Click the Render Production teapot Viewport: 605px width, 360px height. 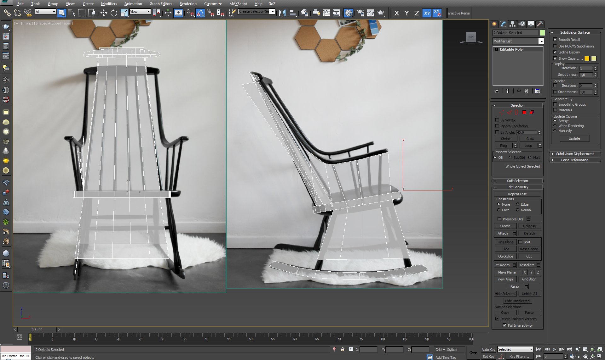point(381,13)
